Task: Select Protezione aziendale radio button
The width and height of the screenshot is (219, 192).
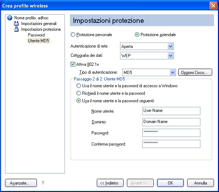Action: [x=137, y=35]
